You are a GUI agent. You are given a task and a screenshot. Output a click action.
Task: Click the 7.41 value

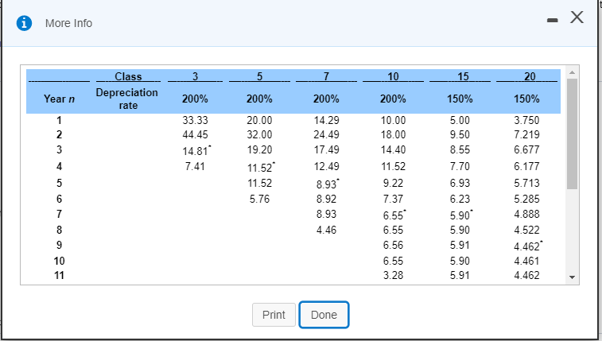point(195,166)
